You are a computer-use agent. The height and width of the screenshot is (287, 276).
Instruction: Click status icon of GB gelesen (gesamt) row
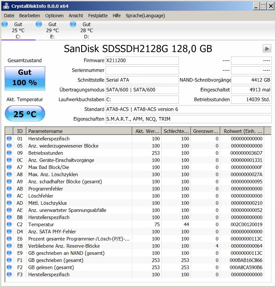[x=9, y=267]
